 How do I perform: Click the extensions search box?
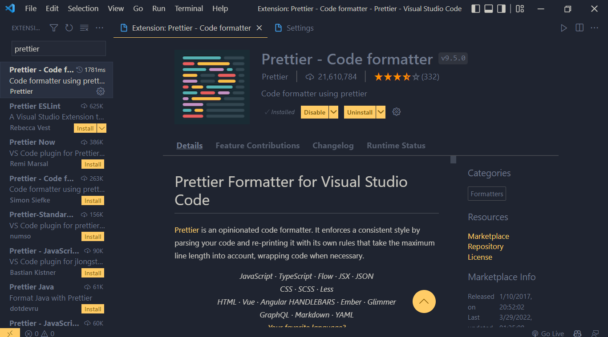(58, 49)
